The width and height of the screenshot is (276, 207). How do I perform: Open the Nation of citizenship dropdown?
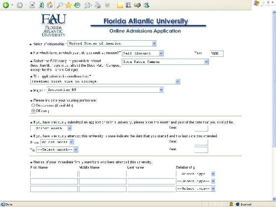click(x=112, y=43)
